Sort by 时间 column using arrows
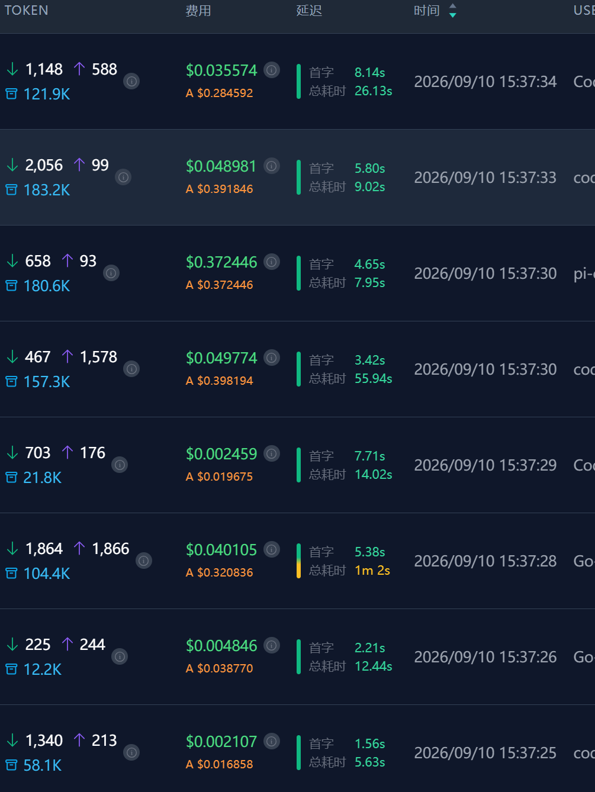 click(x=452, y=10)
